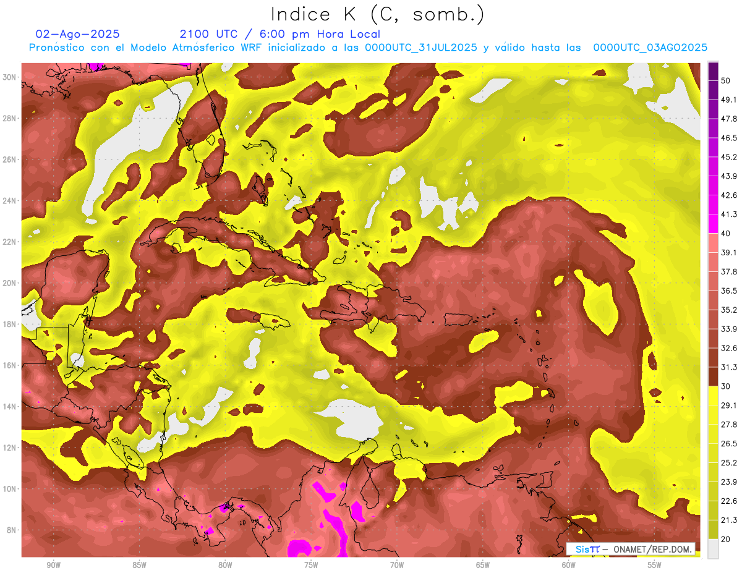Select the colorbar value 21.3
742x573 pixels.
coord(729,520)
